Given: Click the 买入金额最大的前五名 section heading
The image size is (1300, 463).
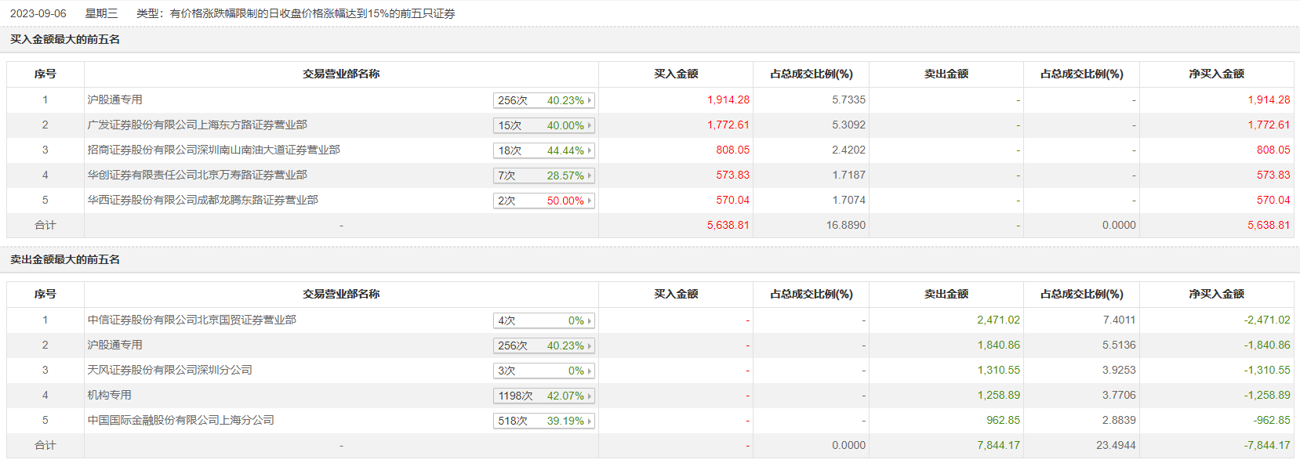Looking at the screenshot, I should (x=65, y=39).
